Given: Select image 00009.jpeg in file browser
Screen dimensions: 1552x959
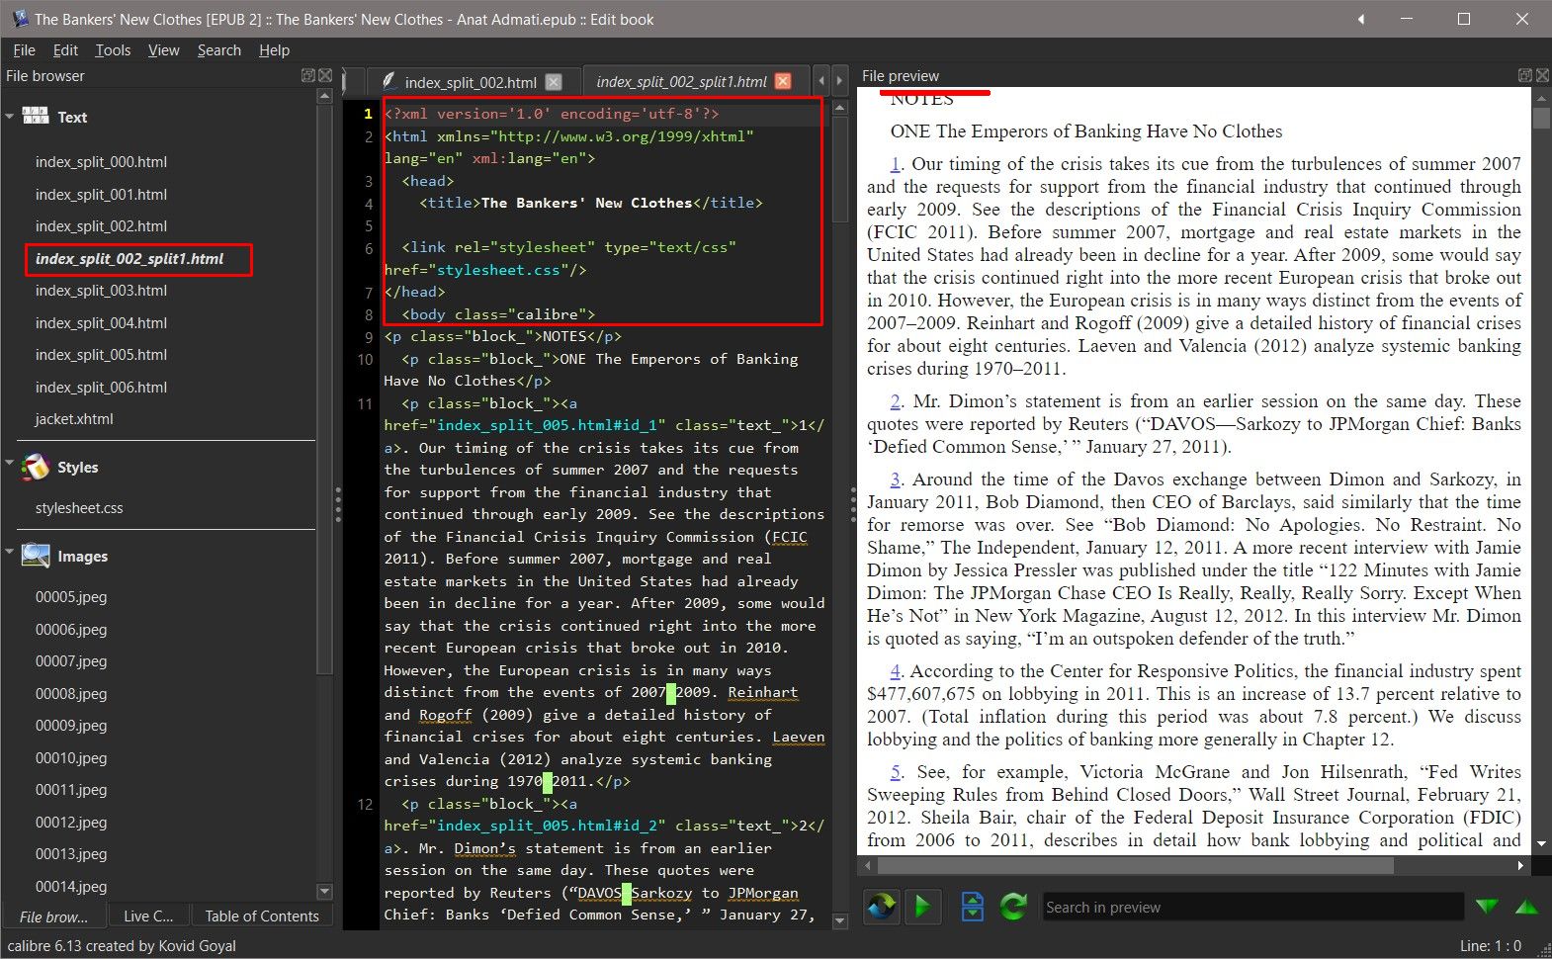Looking at the screenshot, I should click(71, 726).
